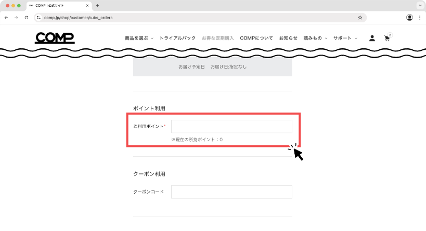Expand 商品を選ぶ dropdown menu

click(x=139, y=38)
